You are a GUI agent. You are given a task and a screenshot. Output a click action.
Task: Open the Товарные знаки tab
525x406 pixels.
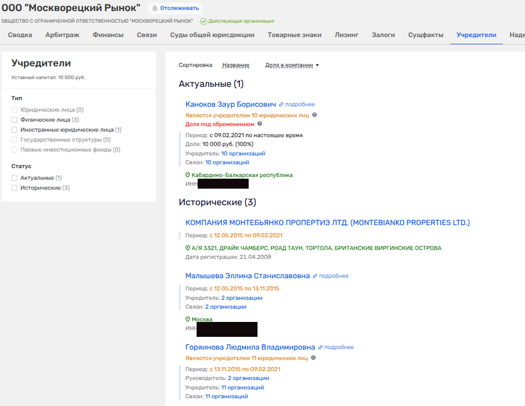coord(294,35)
